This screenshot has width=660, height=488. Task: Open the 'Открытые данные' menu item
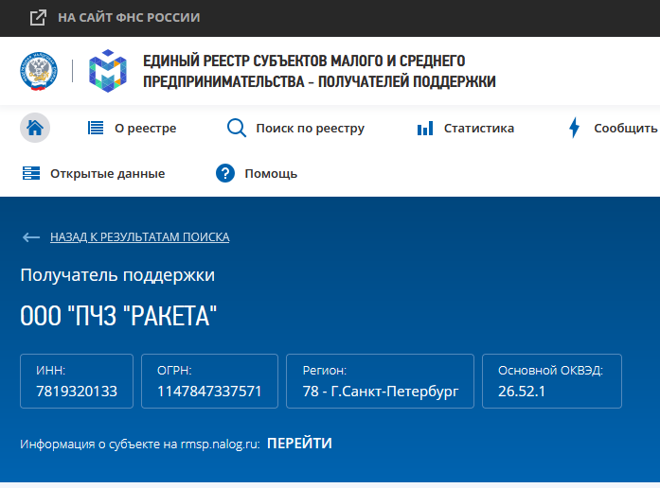[x=107, y=174]
